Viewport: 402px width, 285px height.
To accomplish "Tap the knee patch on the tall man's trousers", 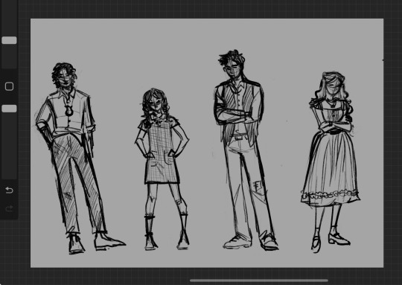I will [258, 186].
